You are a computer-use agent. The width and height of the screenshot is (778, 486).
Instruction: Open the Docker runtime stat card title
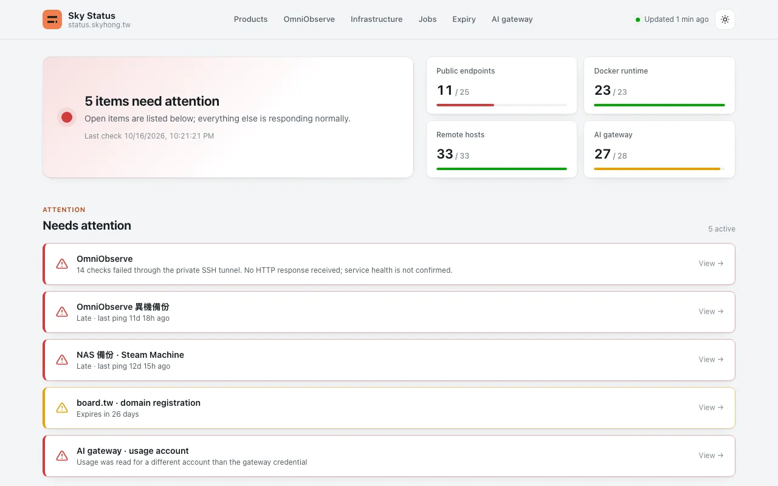pos(621,71)
